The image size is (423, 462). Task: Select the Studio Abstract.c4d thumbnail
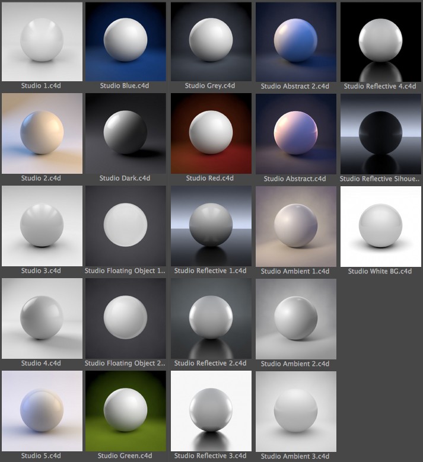coord(296,134)
